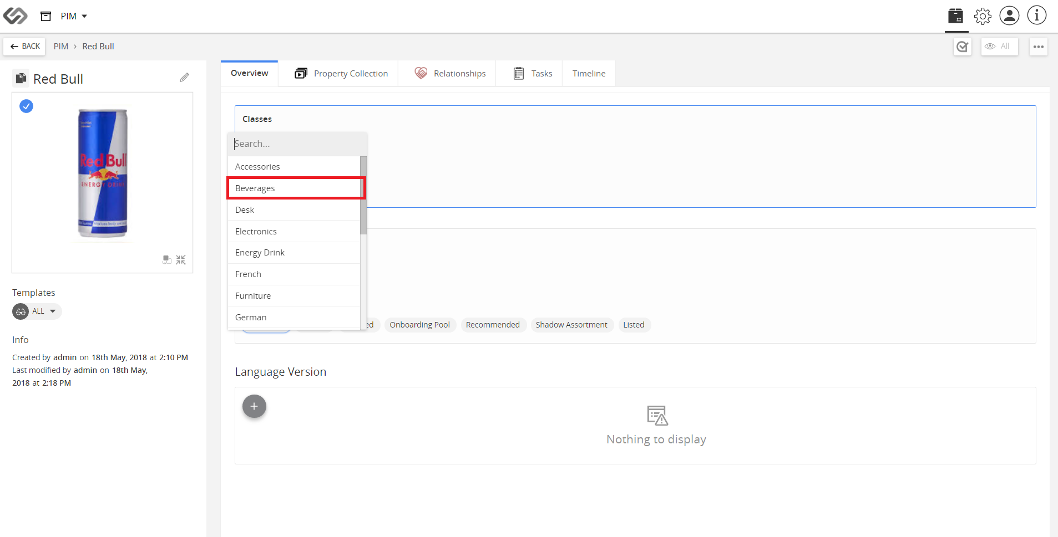Select Beverages from the class list
Viewport: 1058px width, 537px height.
click(x=294, y=188)
